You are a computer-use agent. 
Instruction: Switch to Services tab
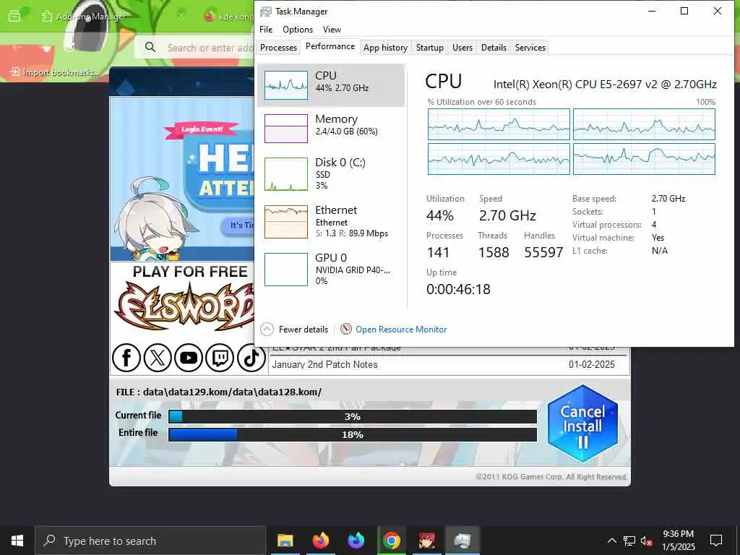coord(530,48)
